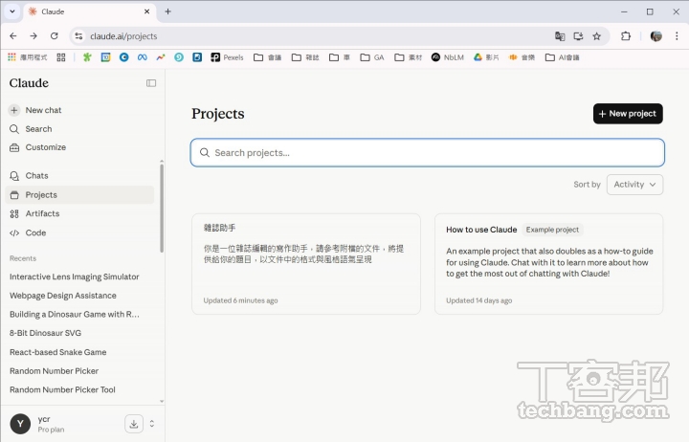Go back in the browser
Screen dimensions: 689x442
point(13,36)
